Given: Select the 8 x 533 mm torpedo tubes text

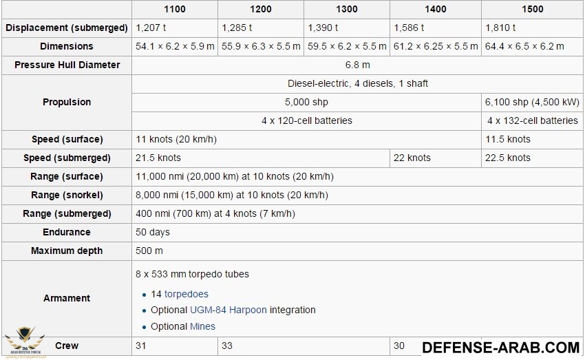Looking at the screenshot, I should point(193,274).
